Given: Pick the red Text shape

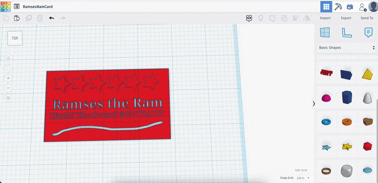Looking at the screenshot, I should (x=326, y=72).
